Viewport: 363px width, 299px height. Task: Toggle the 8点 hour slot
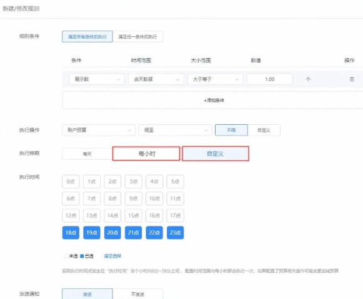click(112, 199)
